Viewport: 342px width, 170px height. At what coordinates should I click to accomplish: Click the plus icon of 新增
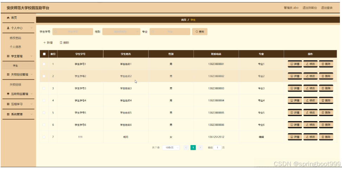[44, 43]
